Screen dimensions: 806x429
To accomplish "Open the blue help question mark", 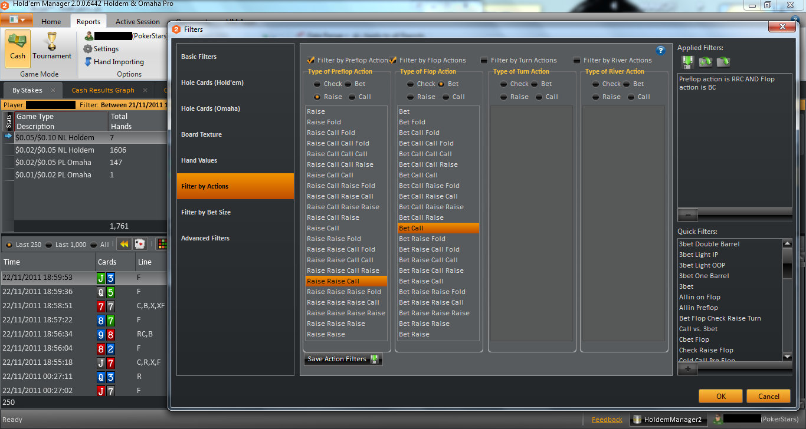I will click(661, 51).
